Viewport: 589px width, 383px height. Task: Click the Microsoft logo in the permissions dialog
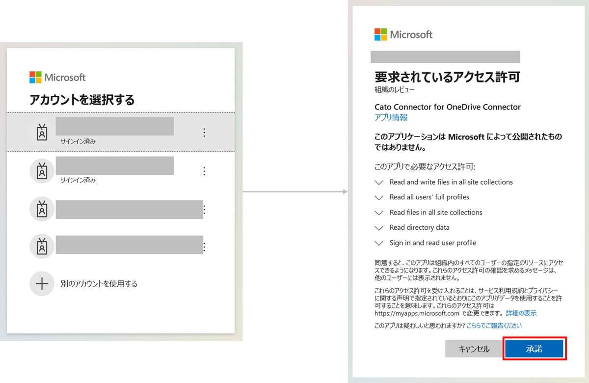pos(403,34)
